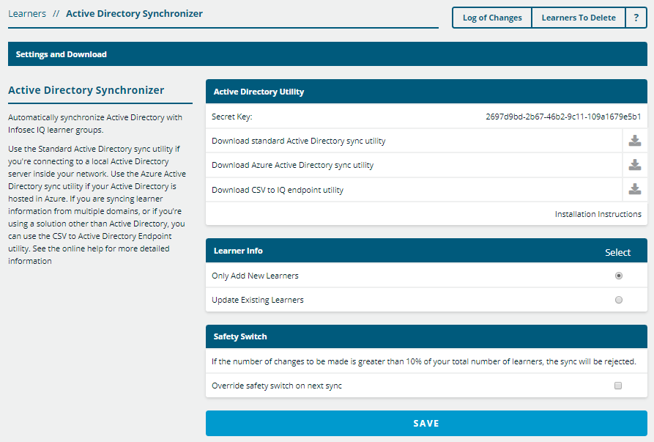
Task: Click the Download standard Active Directory sync utility text
Action: click(298, 141)
